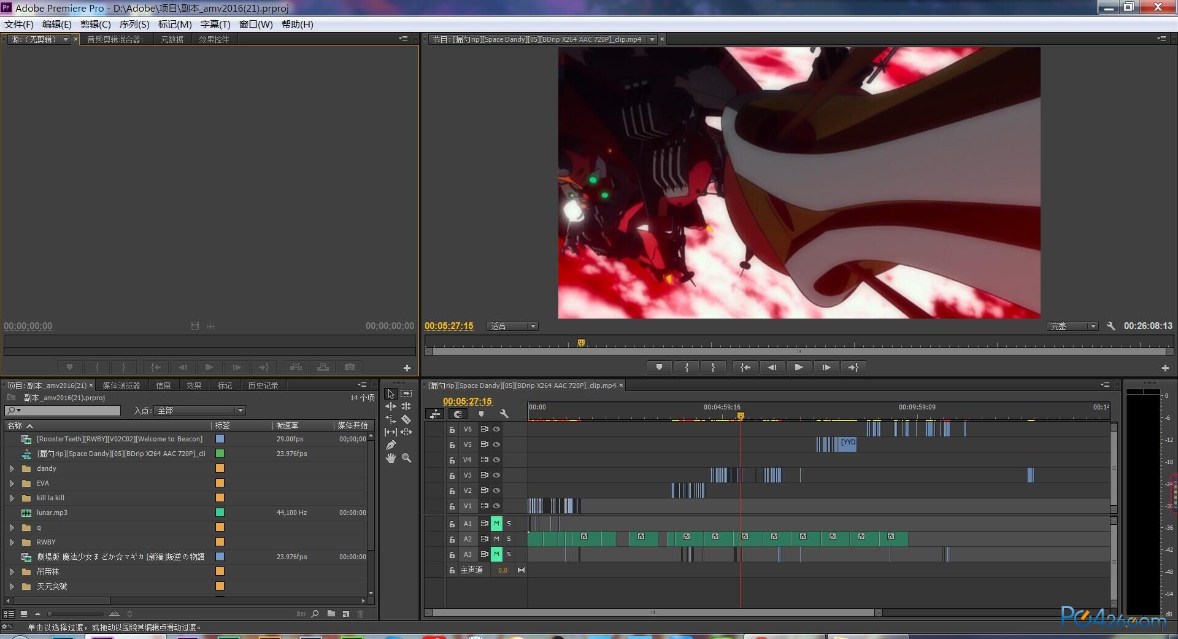Image resolution: width=1178 pixels, height=639 pixels.
Task: Select the Slide tool
Action: coord(406,432)
